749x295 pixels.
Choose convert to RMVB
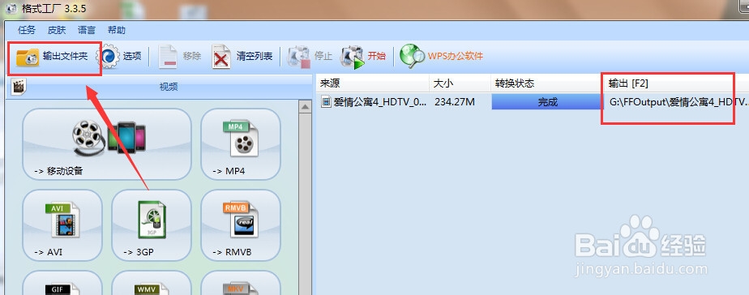(240, 225)
